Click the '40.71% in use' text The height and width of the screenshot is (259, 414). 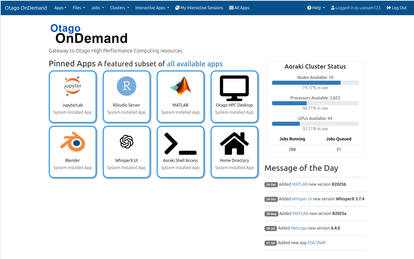(315, 108)
